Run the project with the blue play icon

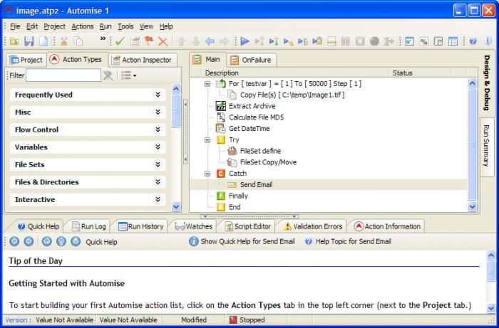[x=245, y=41]
